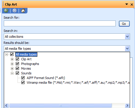Click the greyed Forward arrow icon
Screen dimensions: 135x108
15,11
